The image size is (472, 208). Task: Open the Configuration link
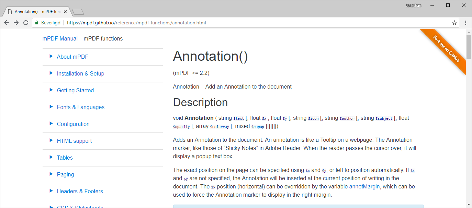[73, 124]
